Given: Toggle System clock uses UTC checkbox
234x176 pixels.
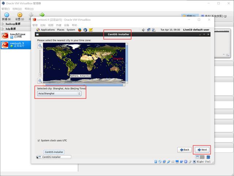Looking at the screenshot, I should coord(39,140).
